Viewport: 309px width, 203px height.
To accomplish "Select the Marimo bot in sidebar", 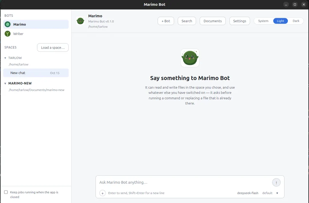I will point(36,24).
